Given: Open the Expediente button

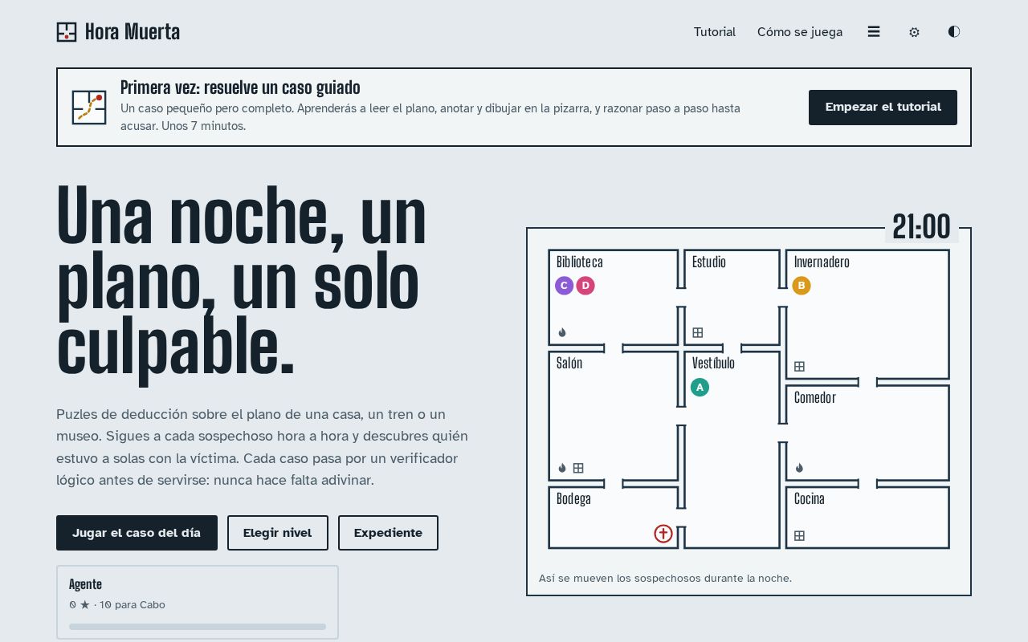Looking at the screenshot, I should [388, 533].
